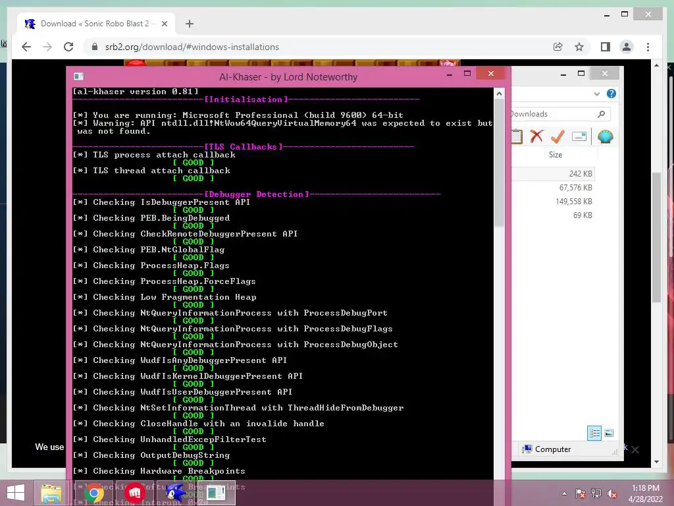The width and height of the screenshot is (674, 506).
Task: Switch Explorer to details view
Action: tap(594, 433)
